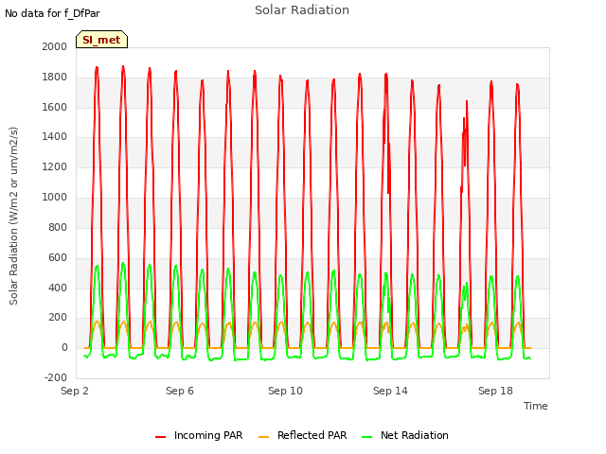Click the 1000 y-axis tick label
Screen dimensions: 606x454
pyautogui.click(x=55, y=197)
